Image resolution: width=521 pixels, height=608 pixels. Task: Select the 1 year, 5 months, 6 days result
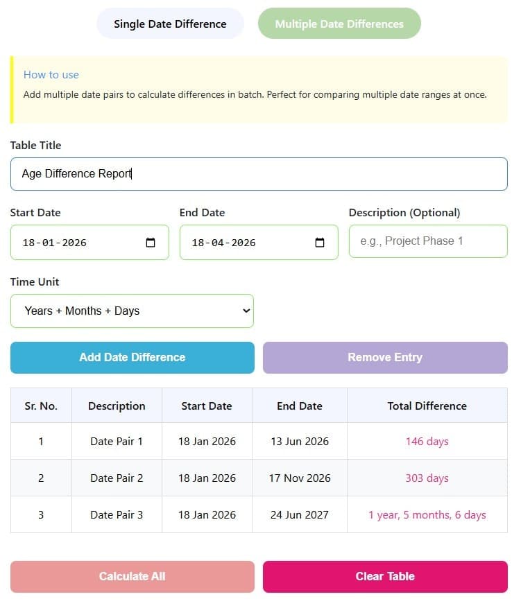(427, 514)
